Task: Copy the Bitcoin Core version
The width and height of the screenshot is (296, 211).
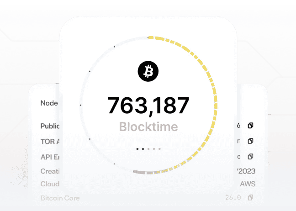Action: [250, 198]
